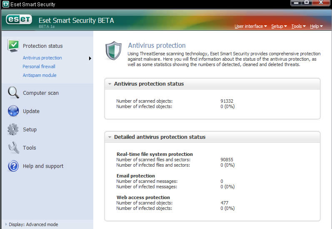
Task: Collapse Detailed antivirus protection status section
Action: (110, 137)
